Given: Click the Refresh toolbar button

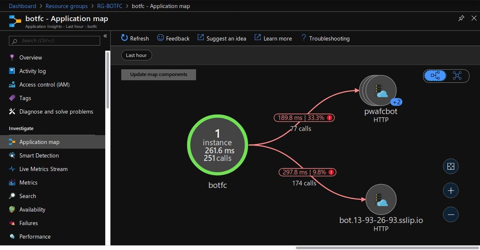Looking at the screenshot, I should [x=135, y=38].
